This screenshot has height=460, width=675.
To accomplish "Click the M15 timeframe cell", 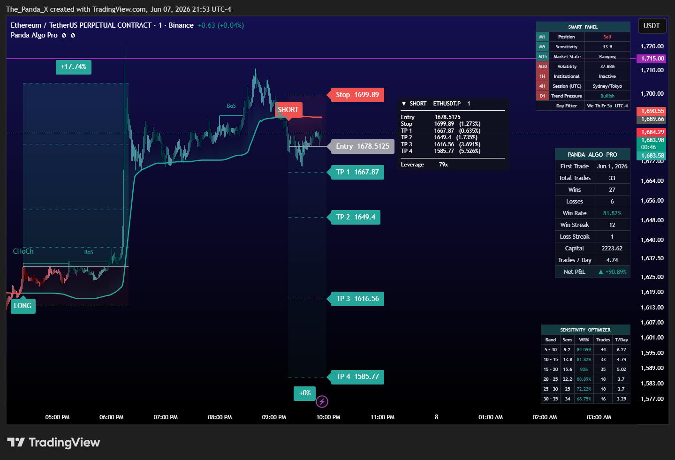I will point(542,57).
